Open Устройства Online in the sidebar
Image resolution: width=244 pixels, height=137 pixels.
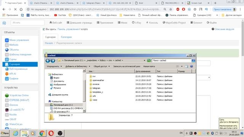coord(19,96)
